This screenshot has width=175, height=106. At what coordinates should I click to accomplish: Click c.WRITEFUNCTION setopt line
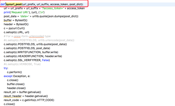31,52
